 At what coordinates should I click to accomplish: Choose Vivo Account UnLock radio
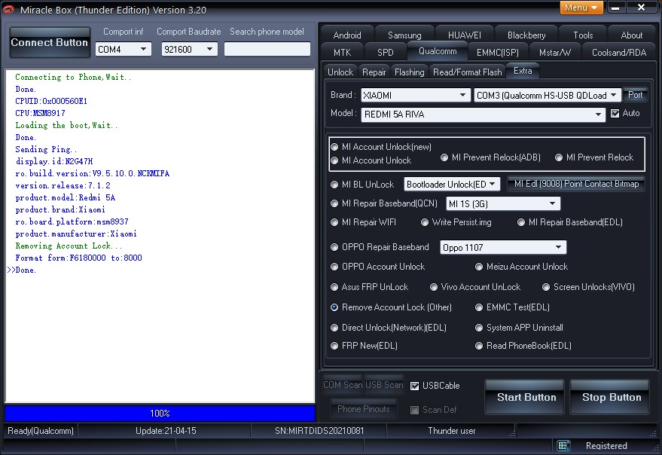coord(434,287)
